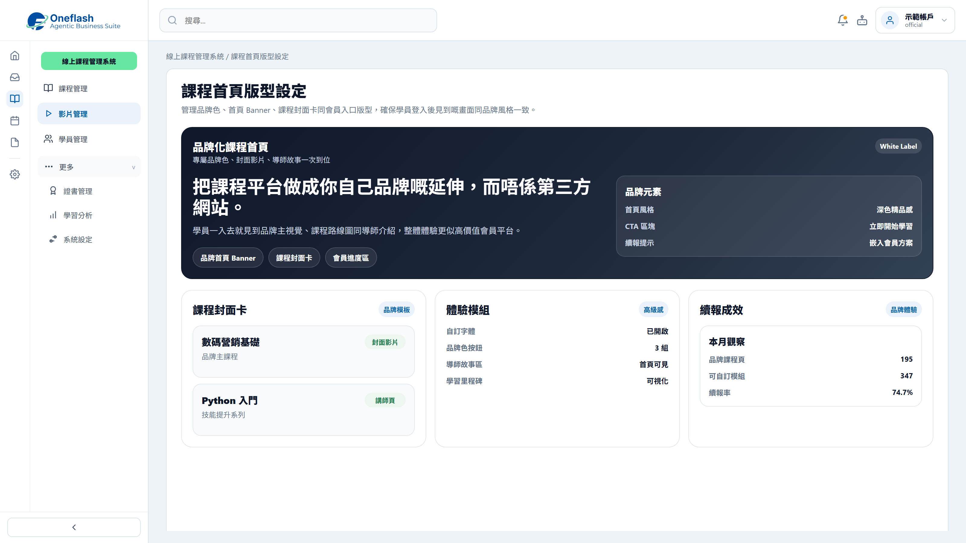Click the search magnifier icon

coord(172,20)
